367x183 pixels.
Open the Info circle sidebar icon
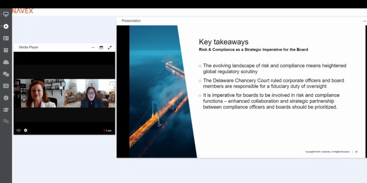6,98
